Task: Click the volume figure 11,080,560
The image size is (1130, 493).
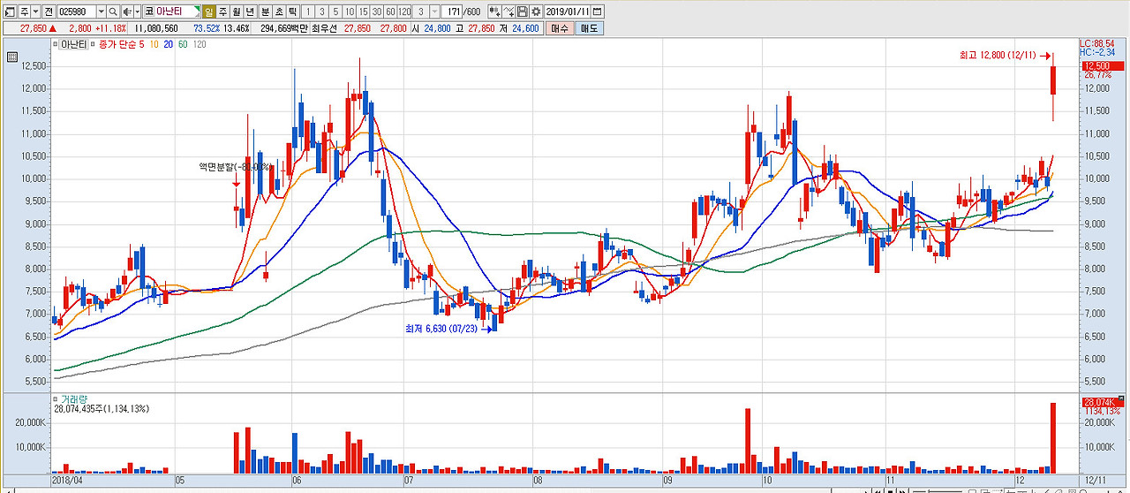Action: (155, 28)
